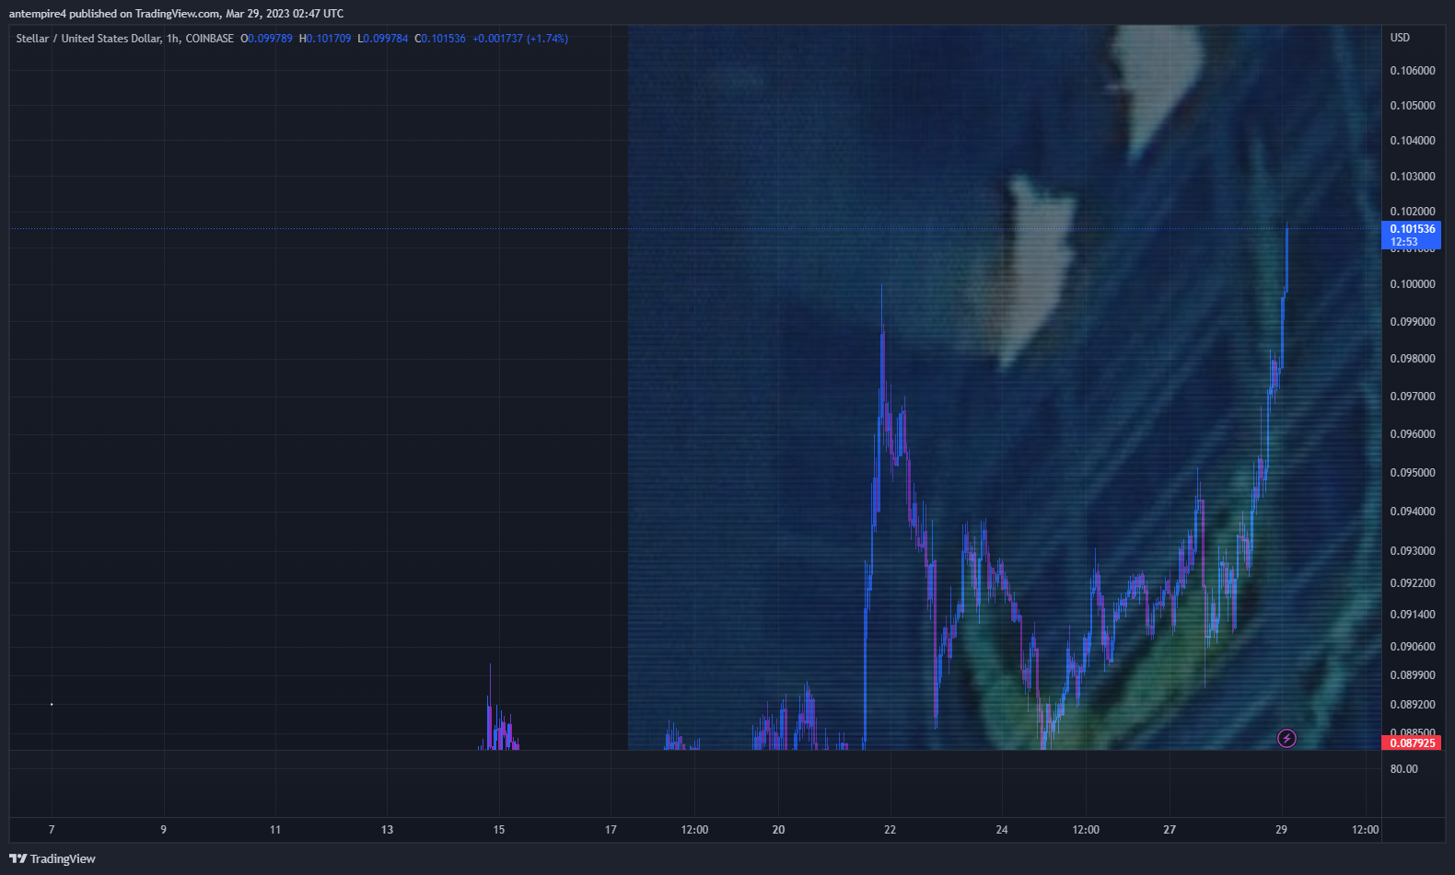Viewport: 1455px width, 875px height.
Task: Click the low value L0.099784
Action: coord(382,39)
